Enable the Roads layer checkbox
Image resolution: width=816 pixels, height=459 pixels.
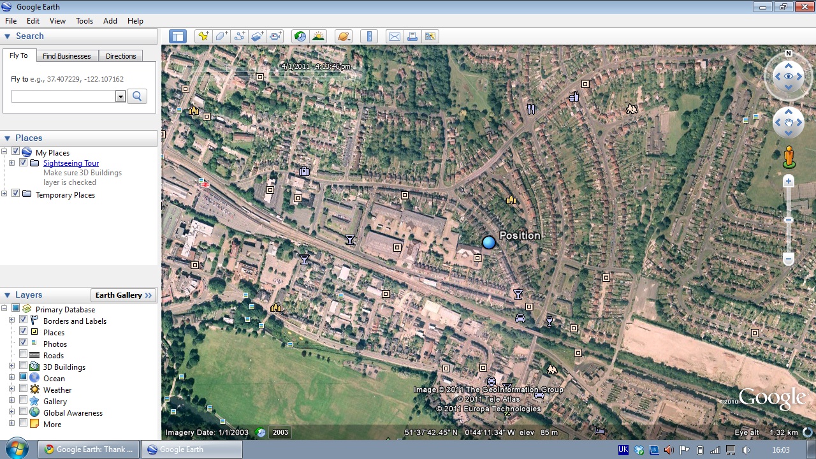point(24,355)
